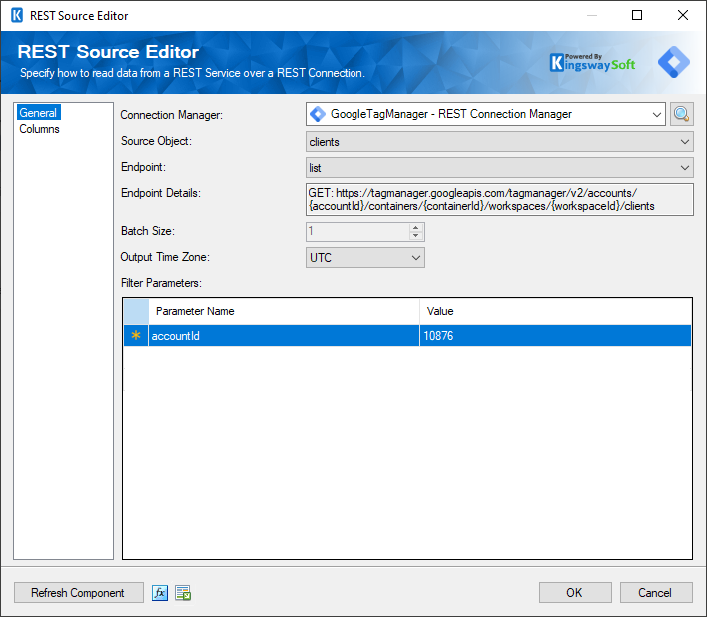The image size is (707, 617).
Task: Click the Value column header
Action: [x=555, y=311]
